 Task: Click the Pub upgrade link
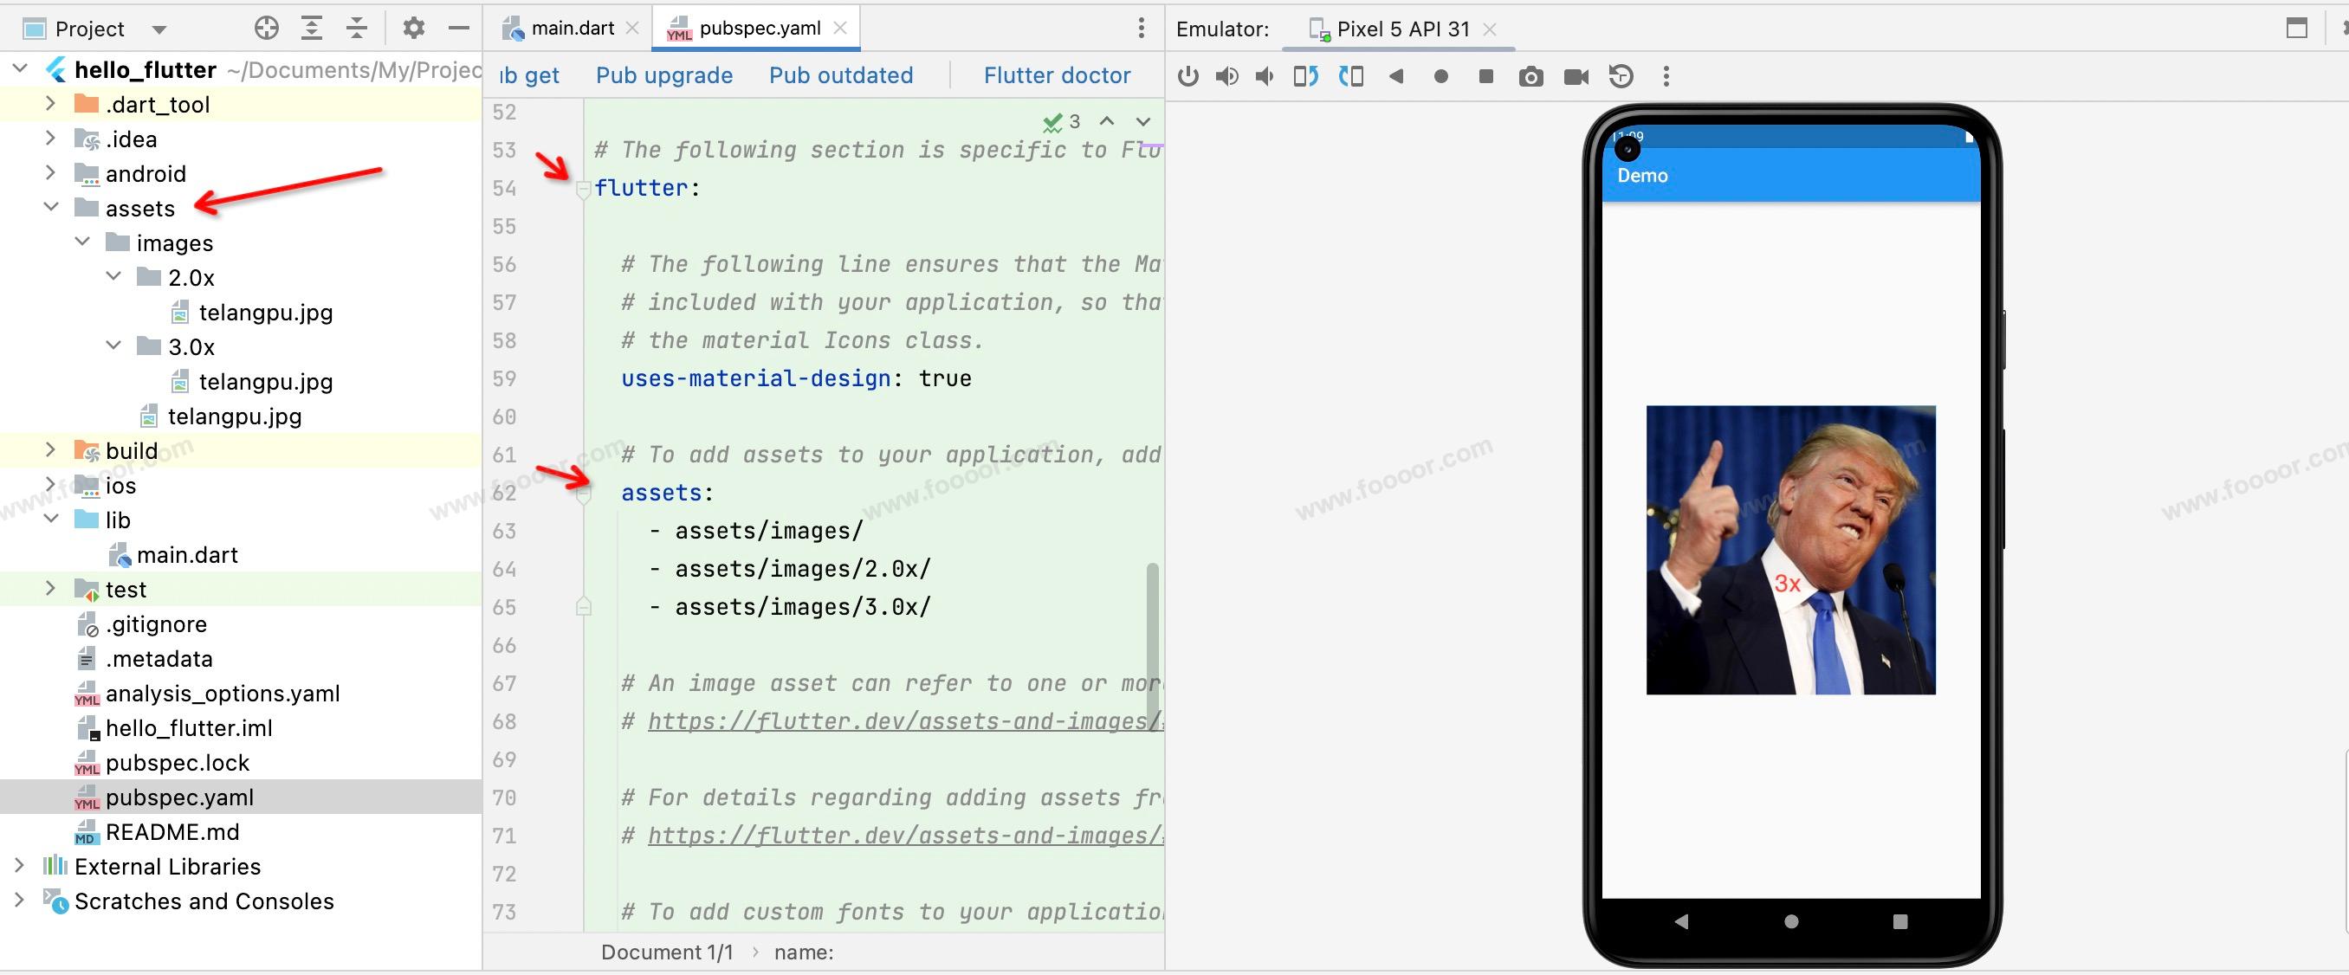coord(663,75)
